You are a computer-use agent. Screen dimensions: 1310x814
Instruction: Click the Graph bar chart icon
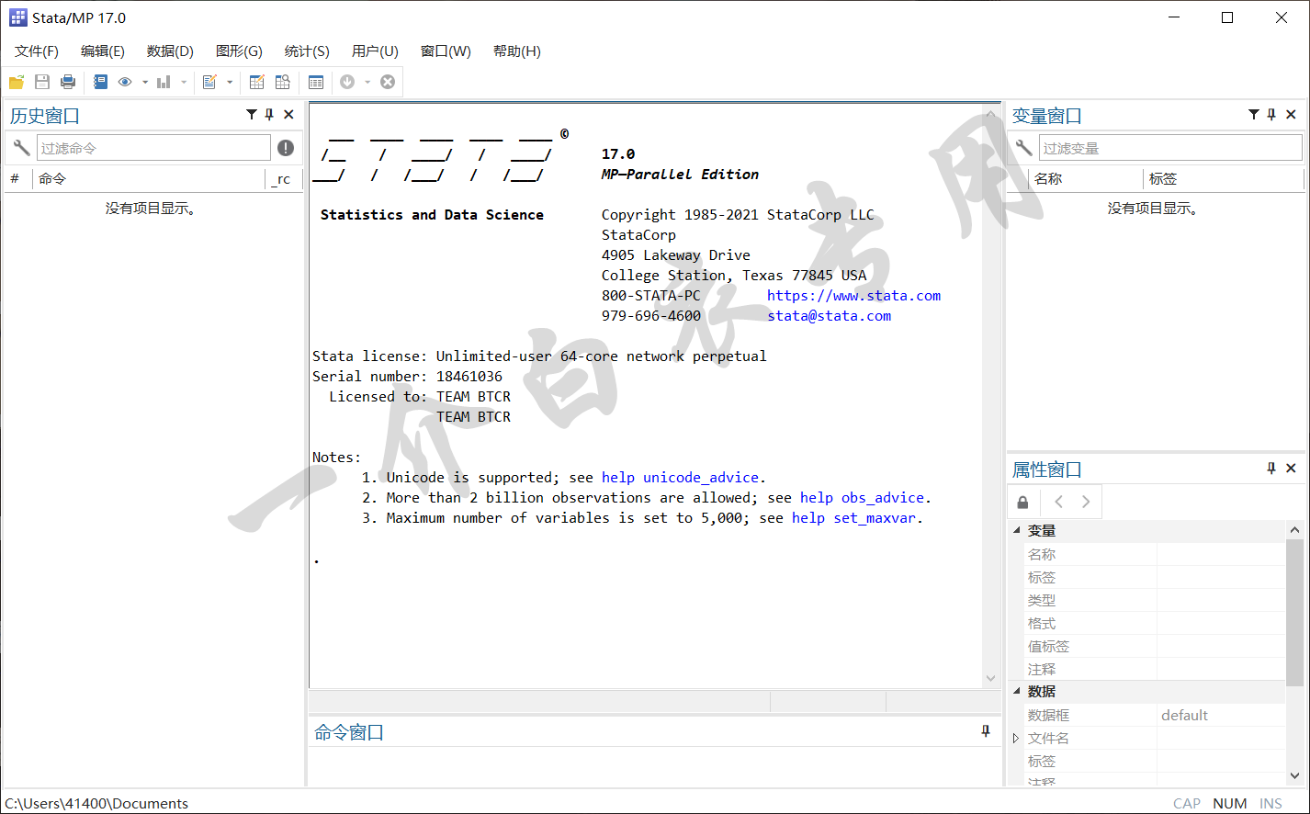pyautogui.click(x=164, y=82)
